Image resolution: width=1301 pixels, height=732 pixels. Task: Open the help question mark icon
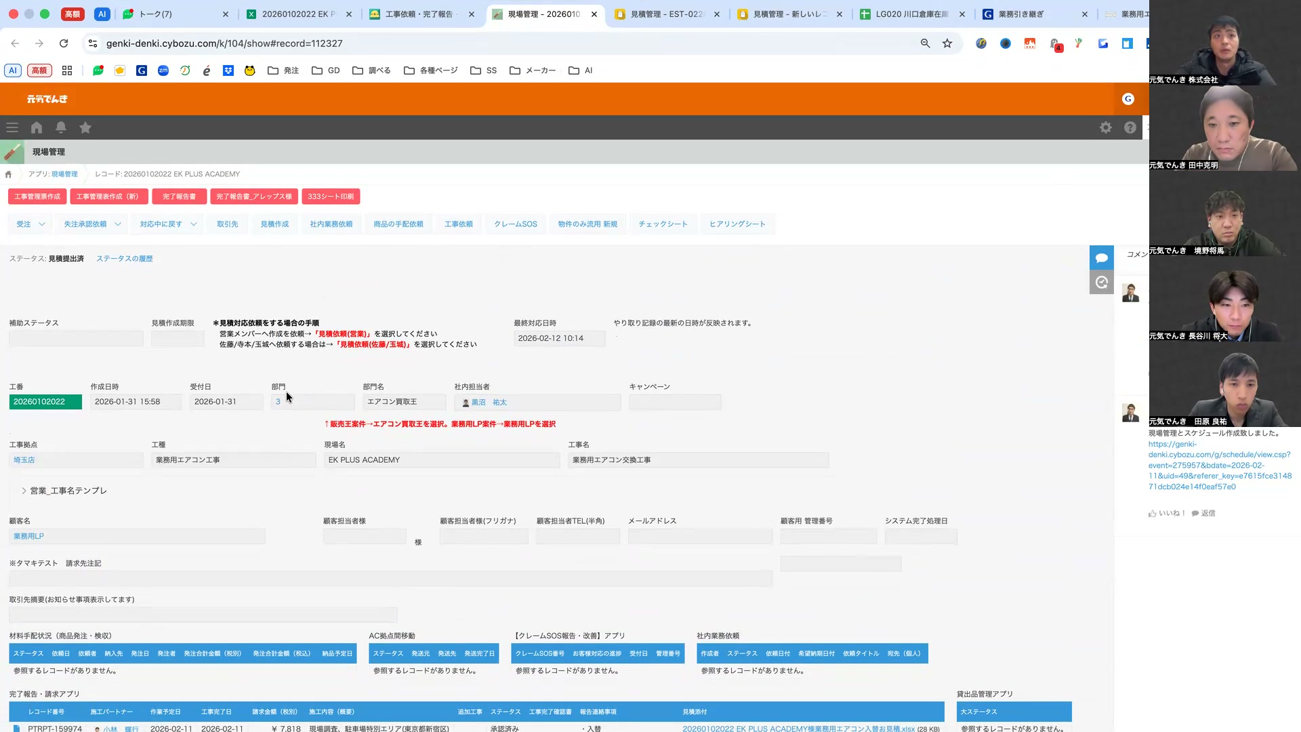click(x=1130, y=127)
